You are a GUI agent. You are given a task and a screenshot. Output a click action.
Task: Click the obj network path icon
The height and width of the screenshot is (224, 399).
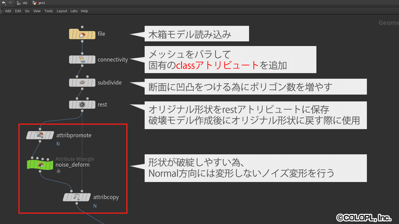click(18, 3)
